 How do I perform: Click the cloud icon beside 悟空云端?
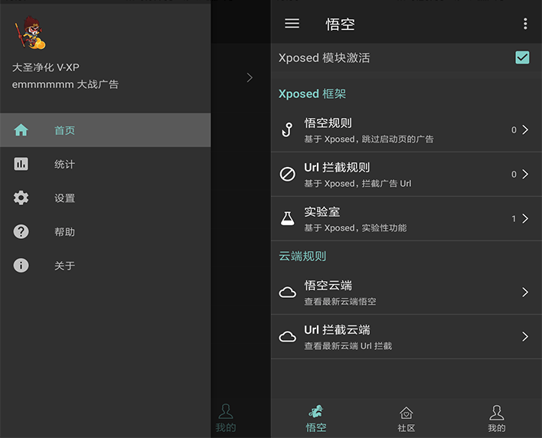288,293
